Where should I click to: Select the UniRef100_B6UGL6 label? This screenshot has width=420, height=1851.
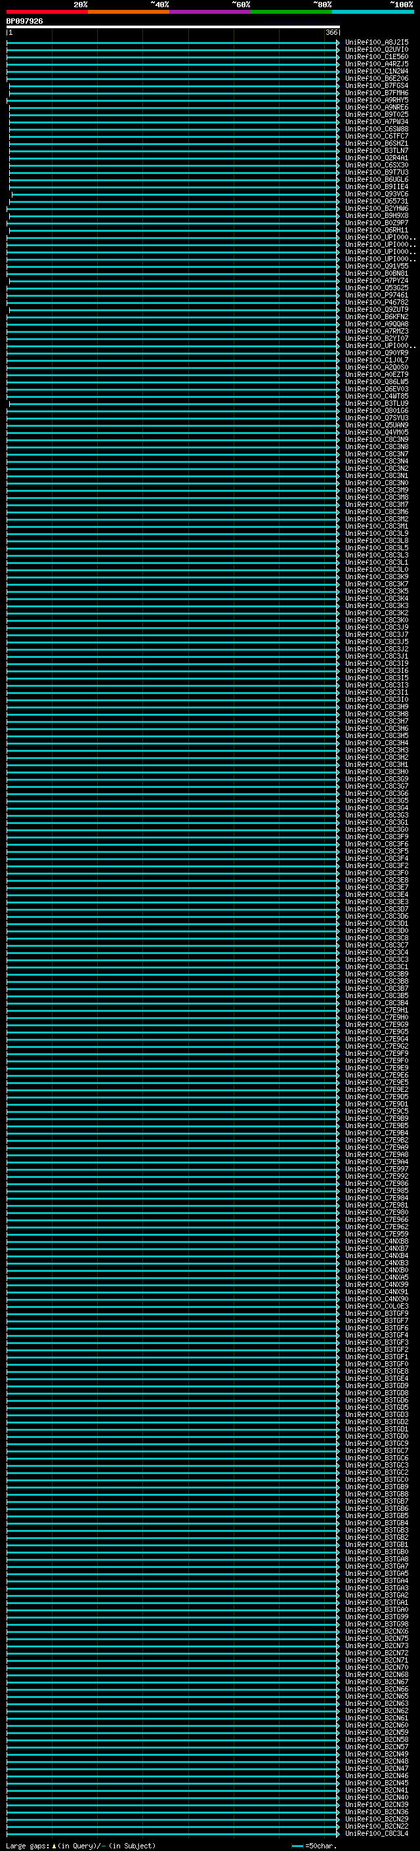pyautogui.click(x=377, y=179)
